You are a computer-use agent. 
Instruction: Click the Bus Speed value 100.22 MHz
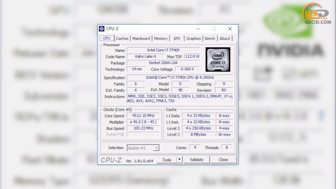[x=143, y=128]
